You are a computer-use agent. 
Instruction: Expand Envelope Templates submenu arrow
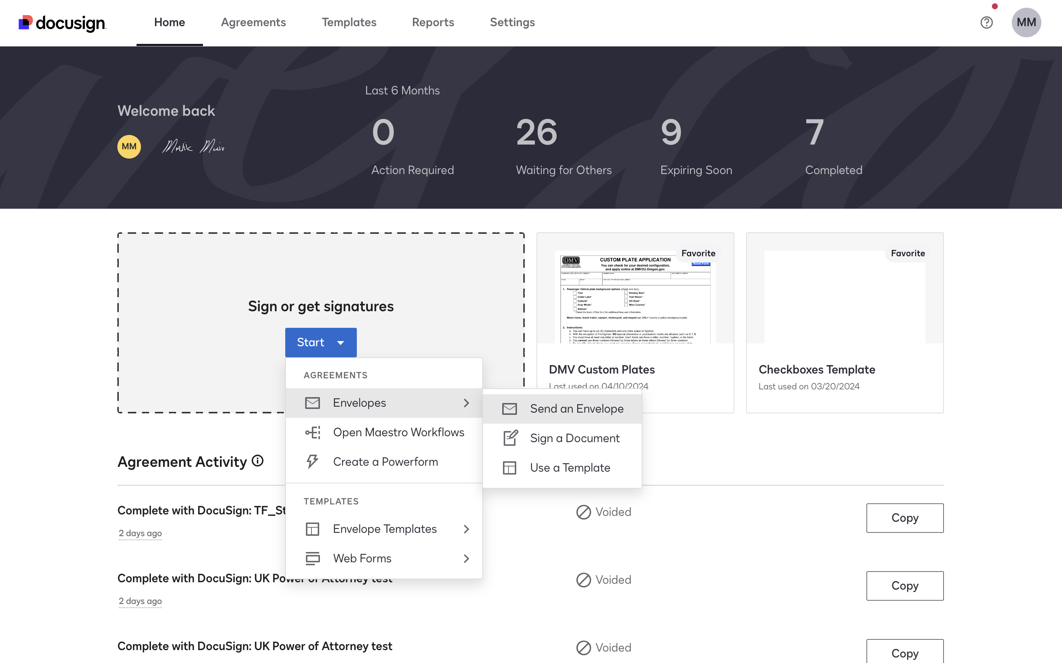pyautogui.click(x=466, y=529)
